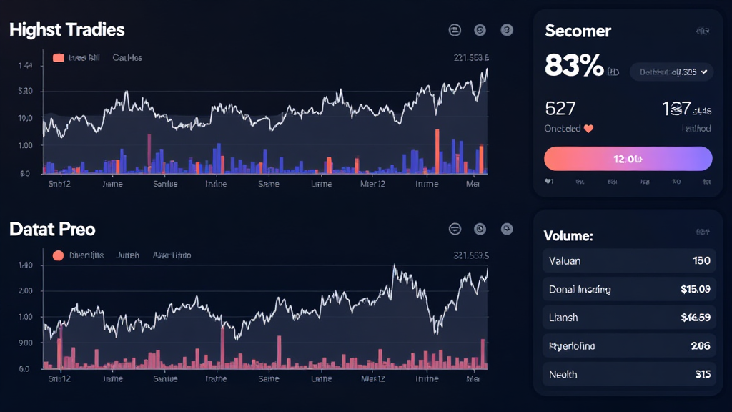Toggle the red Invei Bill legend swatch

(58, 58)
